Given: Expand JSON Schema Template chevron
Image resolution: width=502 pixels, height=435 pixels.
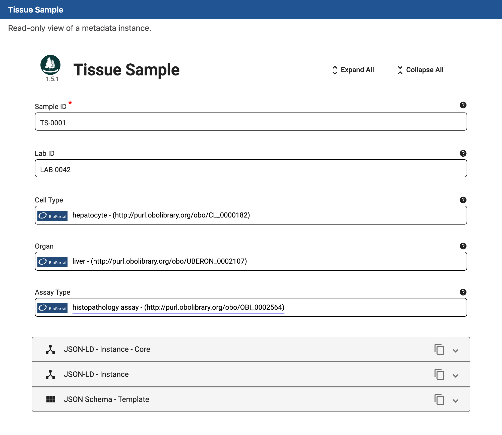Looking at the screenshot, I should (456, 401).
